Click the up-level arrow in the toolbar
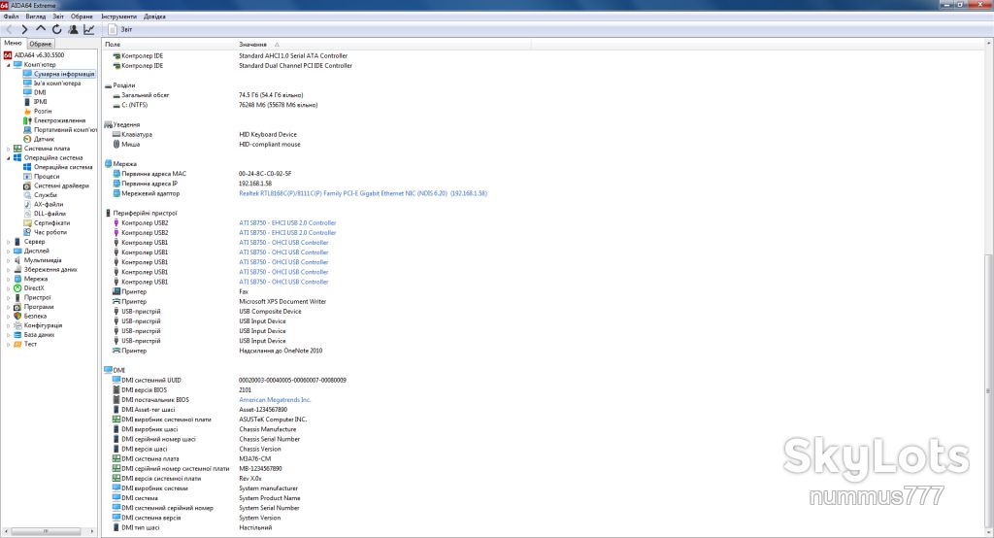Screen dimensions: 994x538 41,29
